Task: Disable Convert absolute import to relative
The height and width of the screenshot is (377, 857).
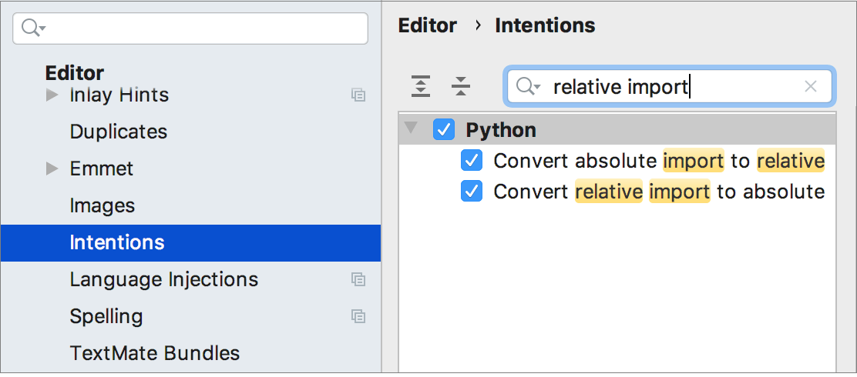Action: click(x=471, y=161)
